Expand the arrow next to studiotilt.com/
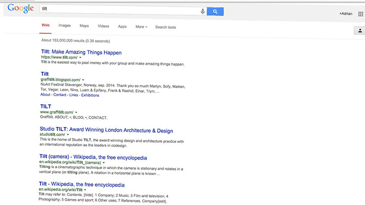Viewport: 365px width, 205px height. pos(68,135)
